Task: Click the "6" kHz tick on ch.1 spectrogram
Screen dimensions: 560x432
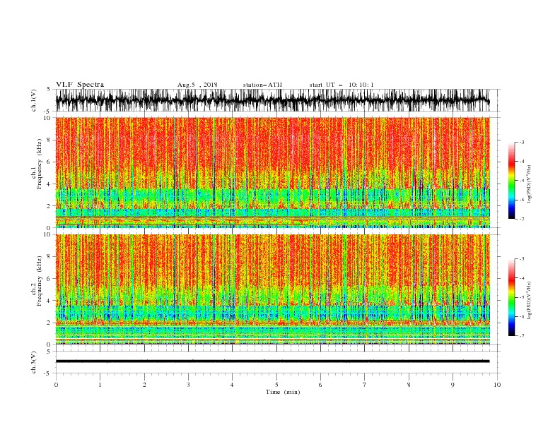Action: pyautogui.click(x=49, y=162)
